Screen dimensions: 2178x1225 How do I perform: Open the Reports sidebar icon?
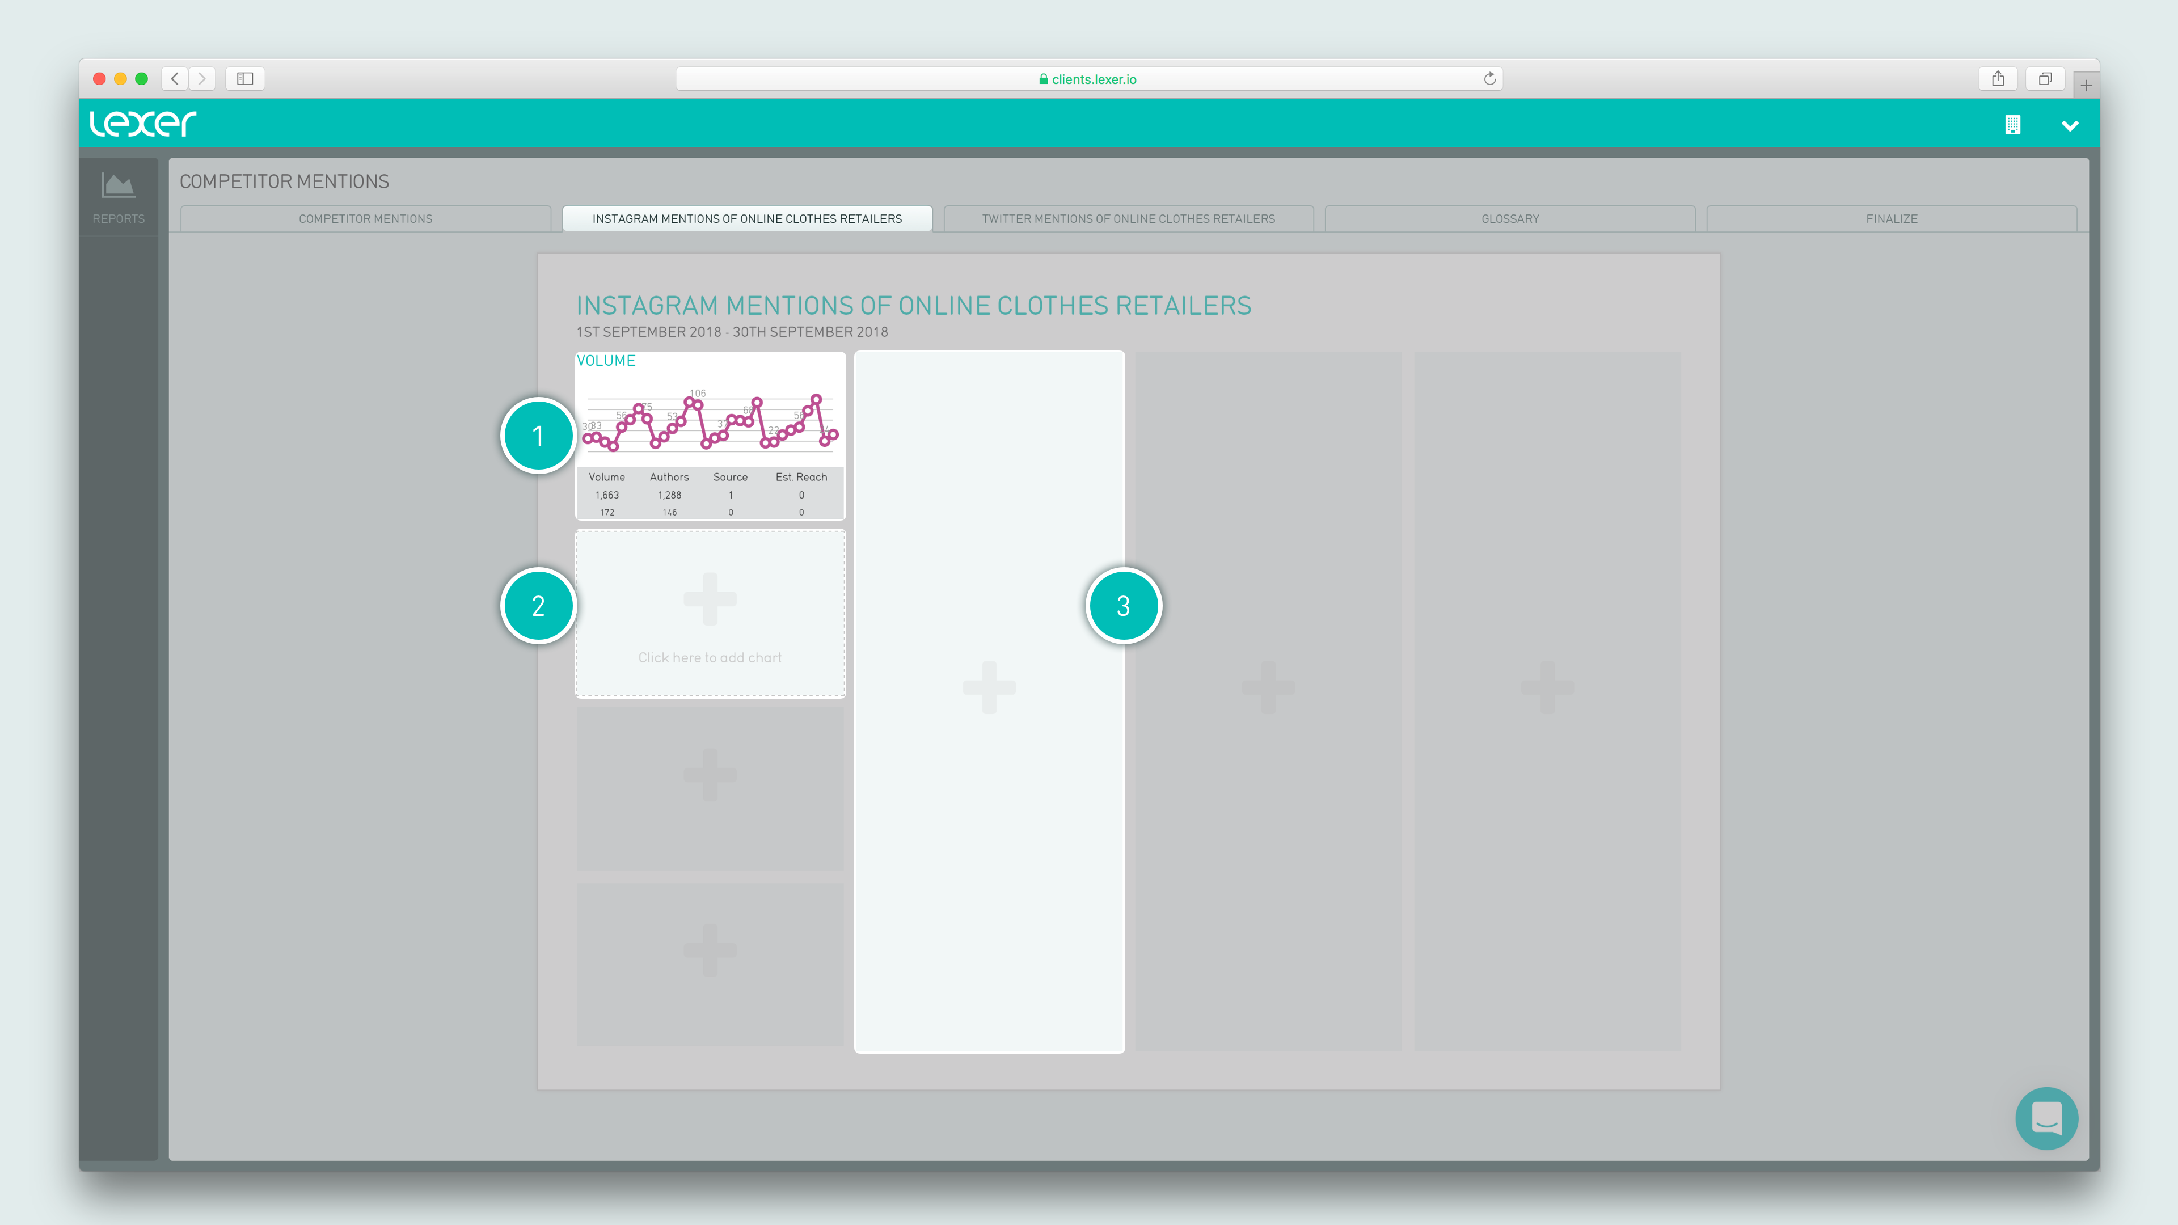[x=119, y=198]
